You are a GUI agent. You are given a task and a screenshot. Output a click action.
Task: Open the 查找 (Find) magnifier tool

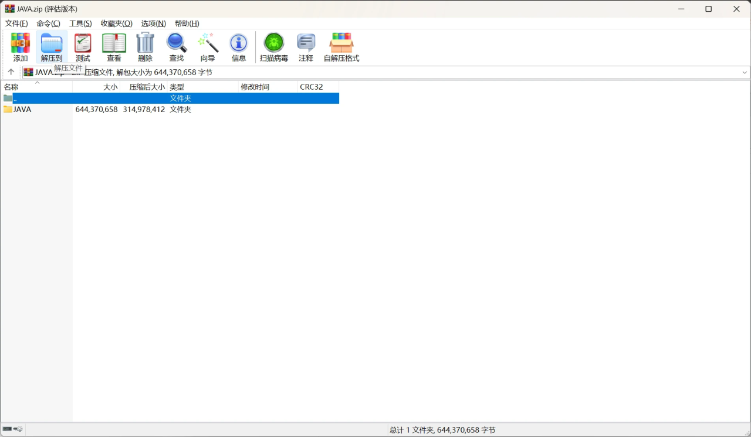point(176,47)
